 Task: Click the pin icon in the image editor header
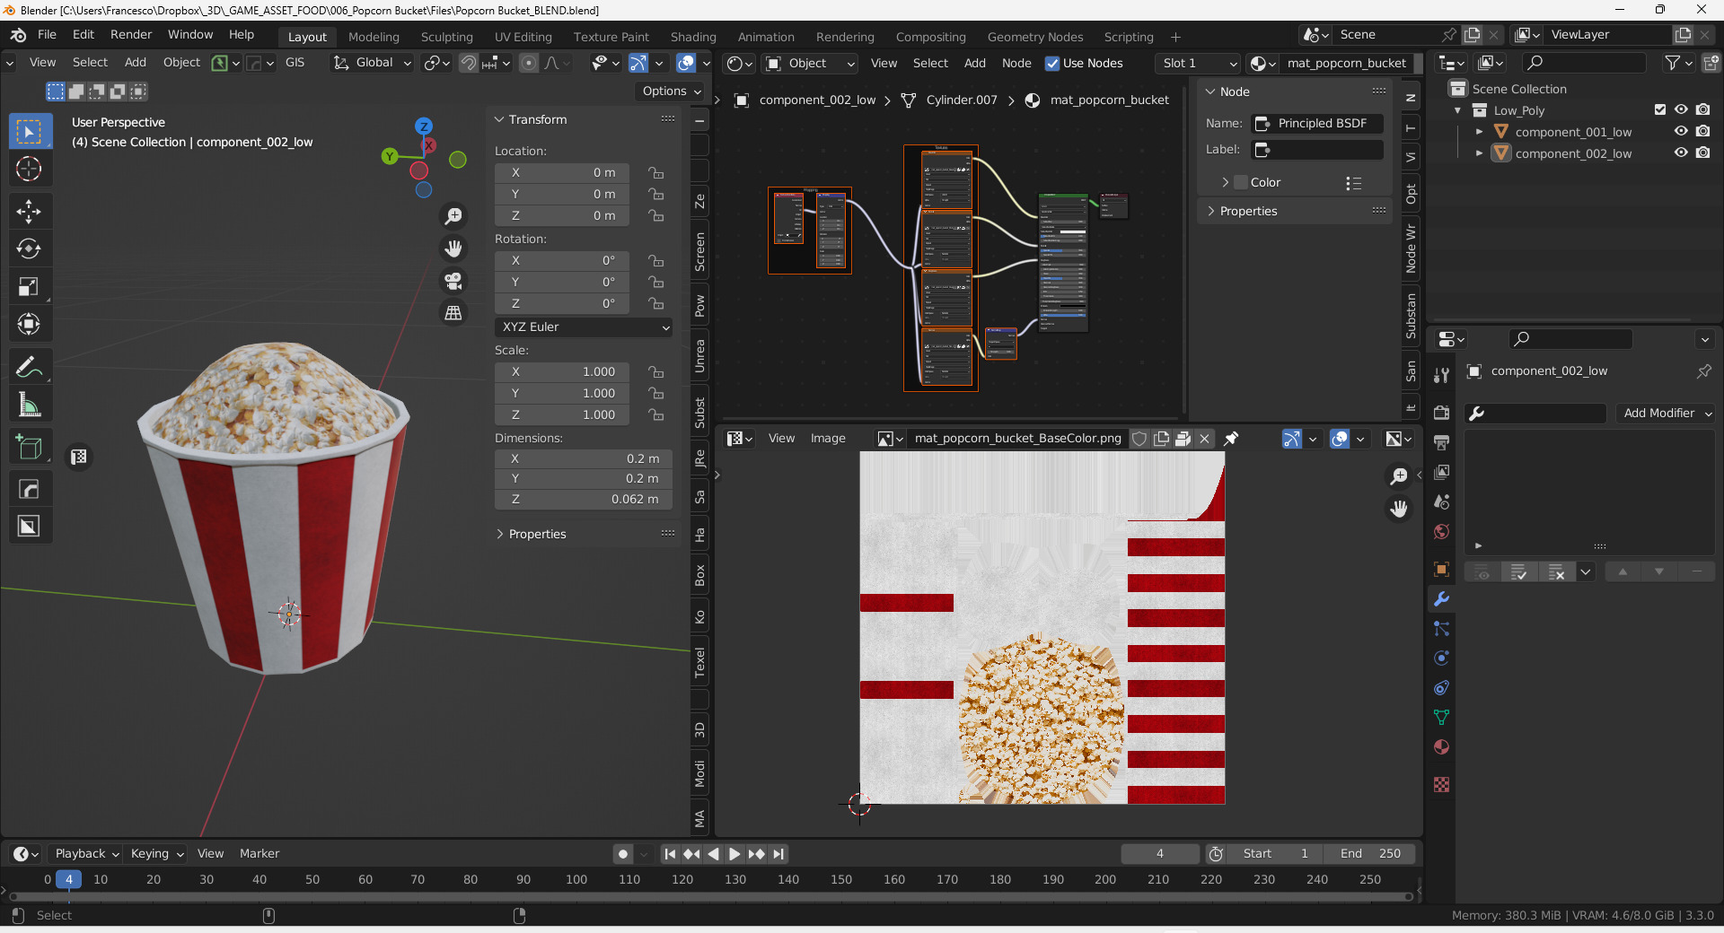point(1231,439)
